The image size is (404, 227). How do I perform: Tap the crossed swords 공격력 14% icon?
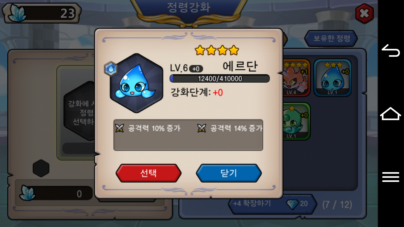click(x=202, y=128)
